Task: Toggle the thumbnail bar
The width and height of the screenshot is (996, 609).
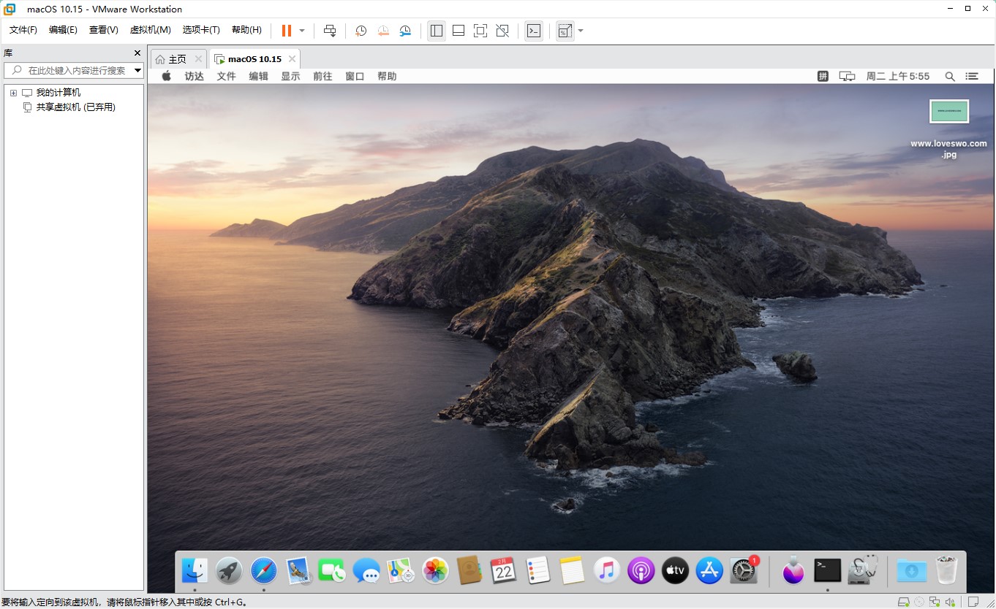Action: [459, 30]
